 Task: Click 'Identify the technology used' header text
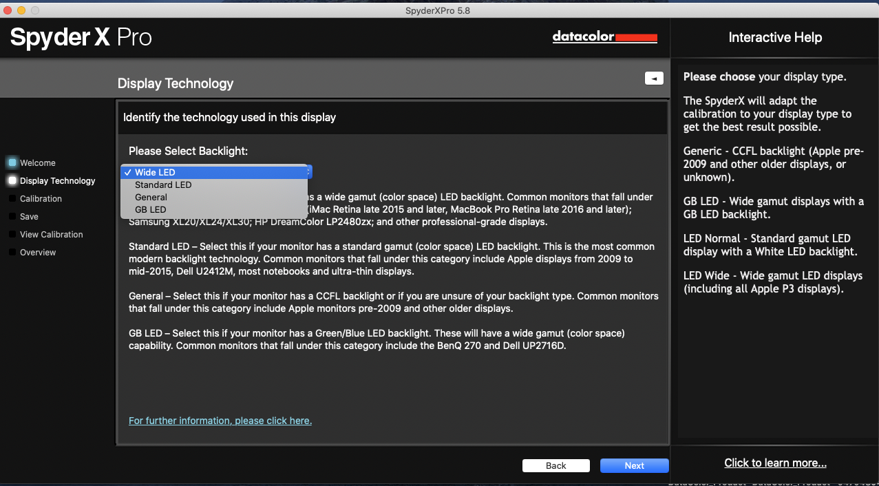click(x=229, y=118)
